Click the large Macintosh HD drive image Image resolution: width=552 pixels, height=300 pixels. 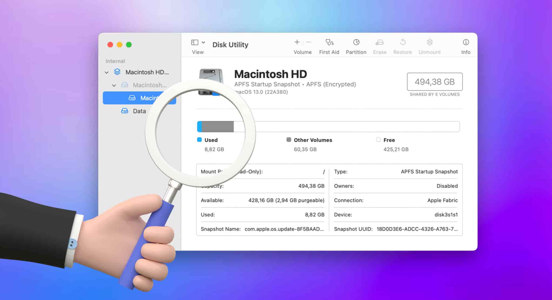(211, 82)
